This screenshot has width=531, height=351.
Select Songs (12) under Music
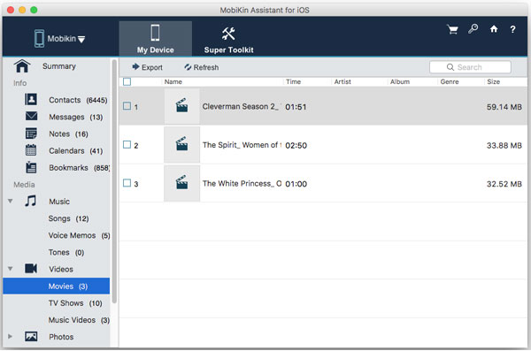pos(68,218)
